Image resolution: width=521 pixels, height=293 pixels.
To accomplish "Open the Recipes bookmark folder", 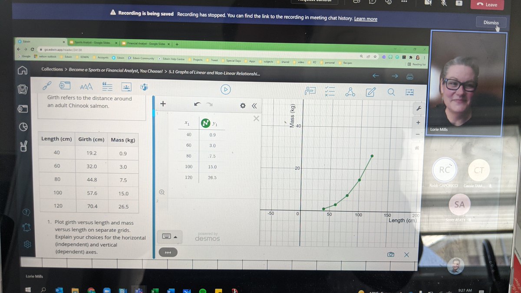I will (345, 63).
